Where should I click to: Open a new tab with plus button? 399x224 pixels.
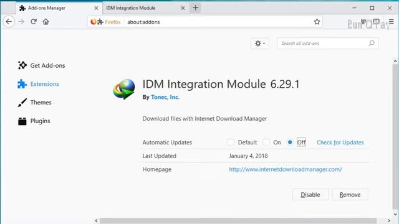coord(195,8)
